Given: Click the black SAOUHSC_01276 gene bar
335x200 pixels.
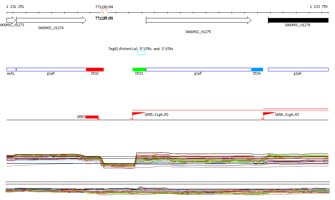Looking at the screenshot, I should click(x=298, y=20).
